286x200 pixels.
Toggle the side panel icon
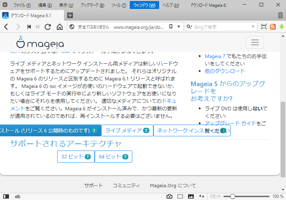6,196
